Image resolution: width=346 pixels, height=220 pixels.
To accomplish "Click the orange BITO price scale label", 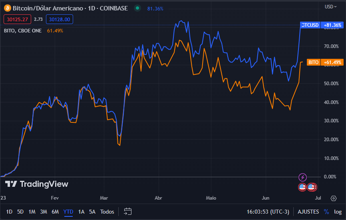I will pos(313,62).
